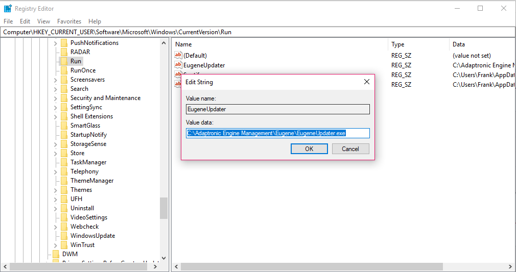Screen dimensions: 516x272
Task: Select the Webcheck folder icon
Action: (64, 227)
